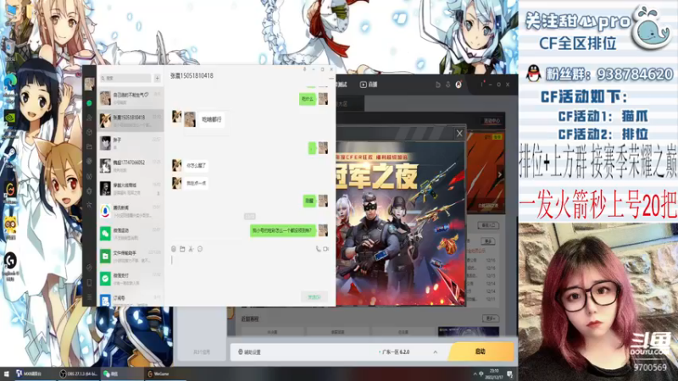Open chat info ellipsis in WeChat header
Viewport: 678px width, 381px height.
click(331, 79)
